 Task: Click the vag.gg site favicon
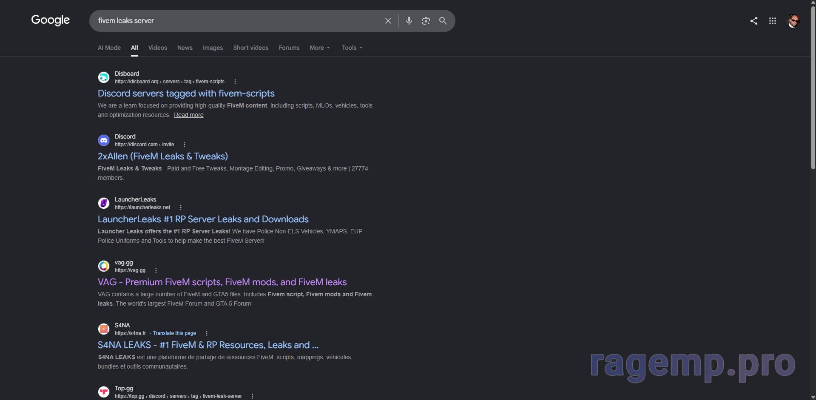(x=104, y=266)
